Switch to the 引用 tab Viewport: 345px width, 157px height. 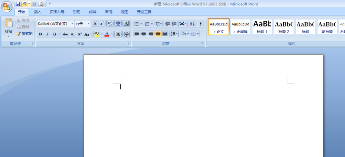pyautogui.click(x=77, y=12)
